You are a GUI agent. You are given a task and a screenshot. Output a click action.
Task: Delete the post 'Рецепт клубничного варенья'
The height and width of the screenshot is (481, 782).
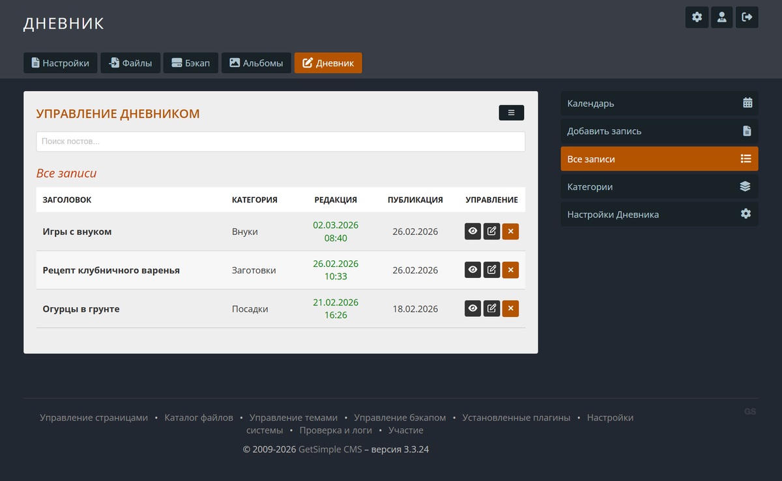click(x=510, y=269)
